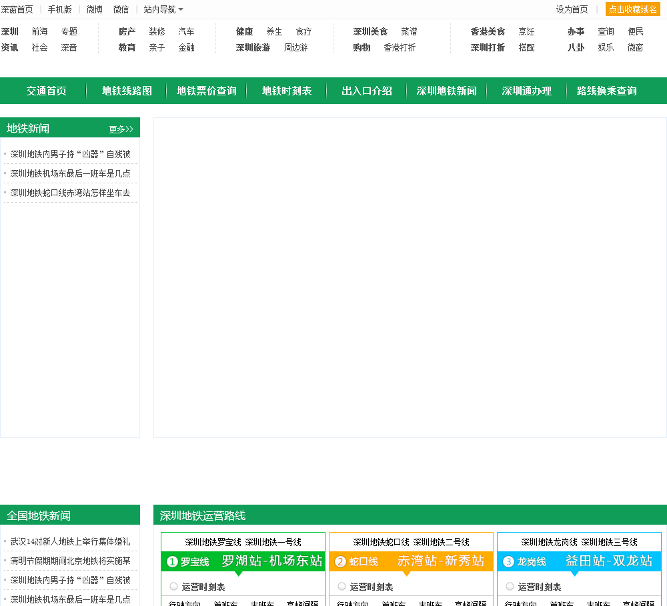Select 地铁时刻表 in the navigation bar
The width and height of the screenshot is (667, 606).
point(287,91)
